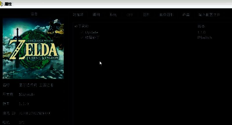The width and height of the screenshot is (232, 125).
Task: Switch to the 声音 (Audio) tab
Action: [x=186, y=14]
